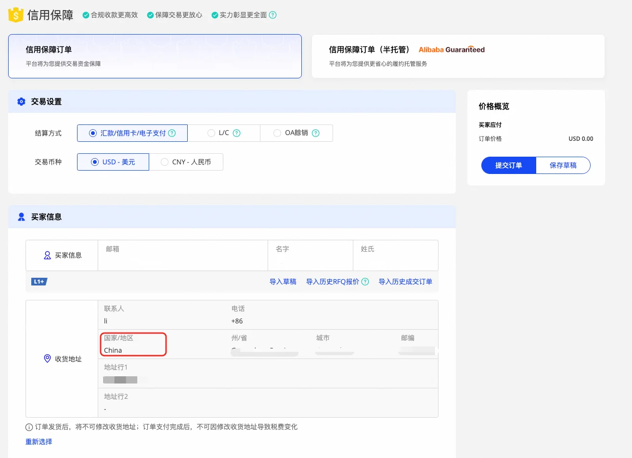
Task: Click the 收货地址 location pin icon
Action: click(47, 359)
